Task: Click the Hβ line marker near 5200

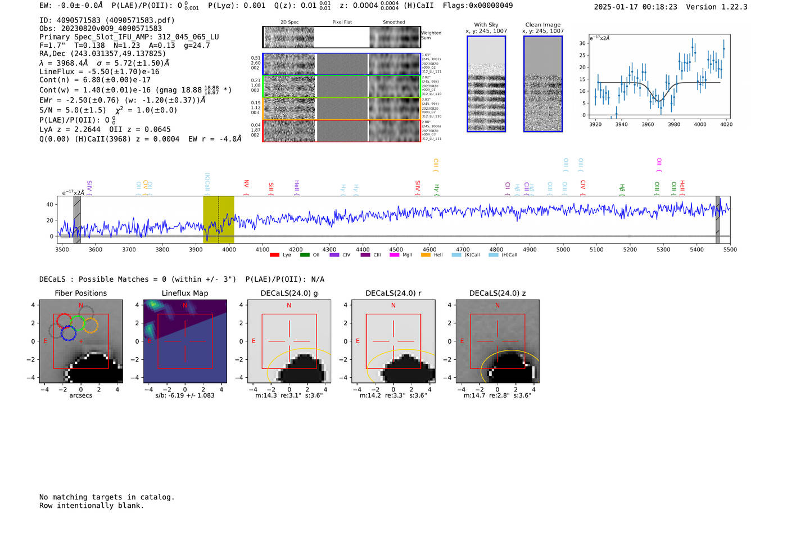Action: point(622,190)
